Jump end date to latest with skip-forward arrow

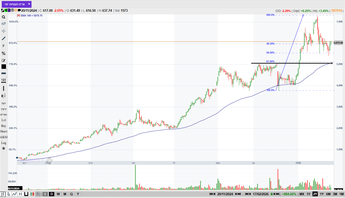coord(277,194)
